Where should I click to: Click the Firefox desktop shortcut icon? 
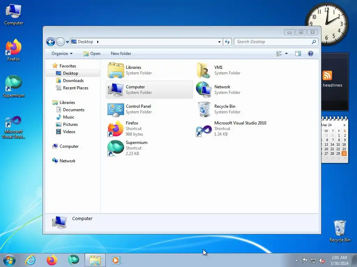pyautogui.click(x=14, y=50)
